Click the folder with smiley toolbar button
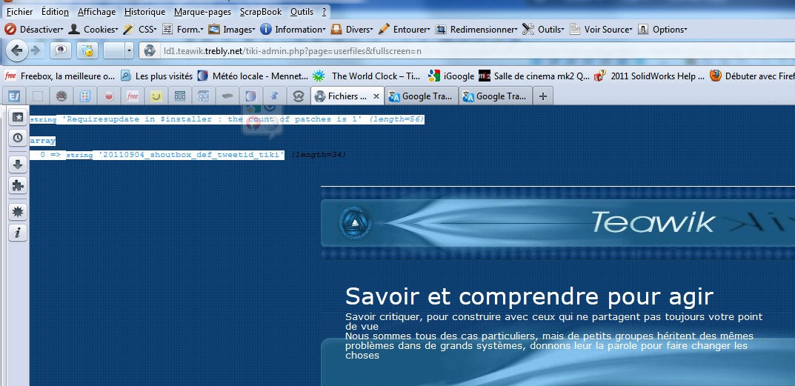795x386 pixels. tap(87, 50)
